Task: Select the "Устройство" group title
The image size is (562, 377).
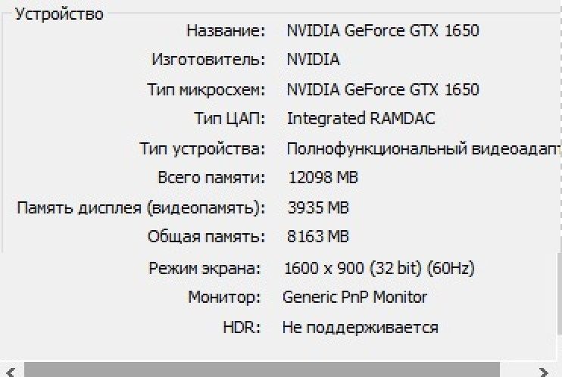Action: tap(60, 14)
